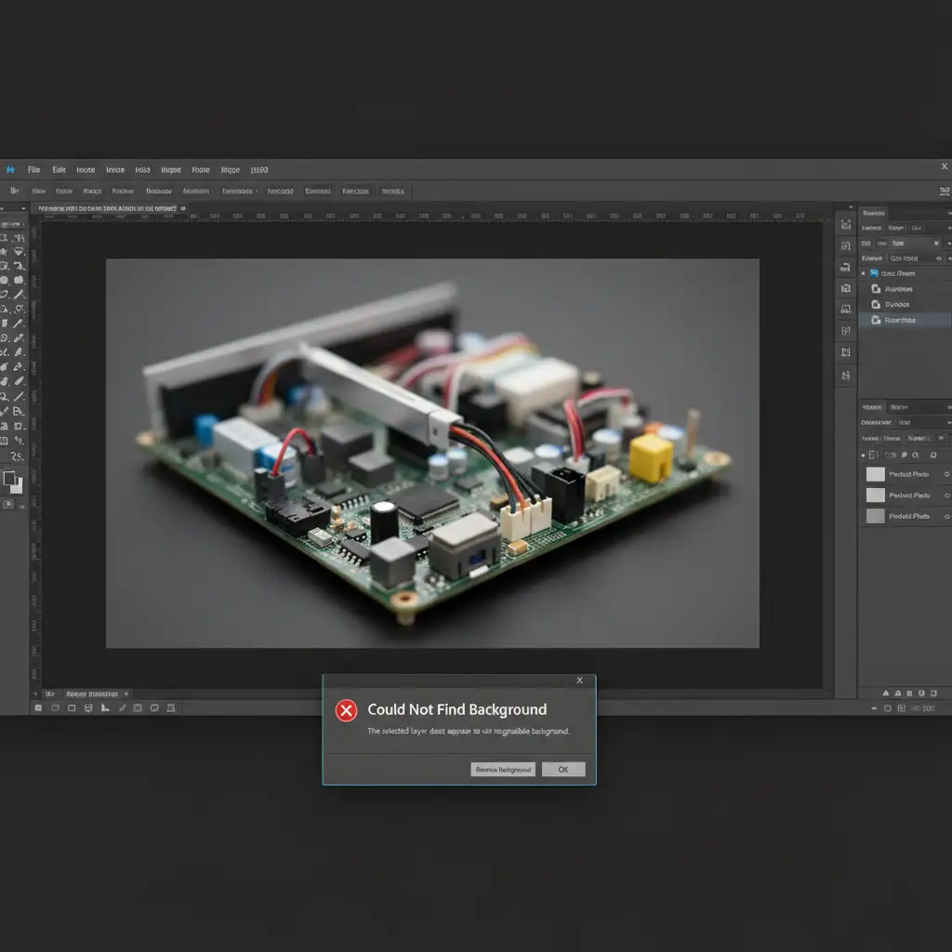Select the top layer's thumbnail
This screenshot has width=952, height=952.
click(875, 474)
